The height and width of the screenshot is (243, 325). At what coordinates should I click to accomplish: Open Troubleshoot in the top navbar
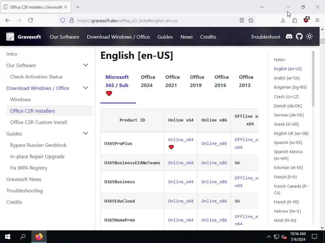(265, 37)
